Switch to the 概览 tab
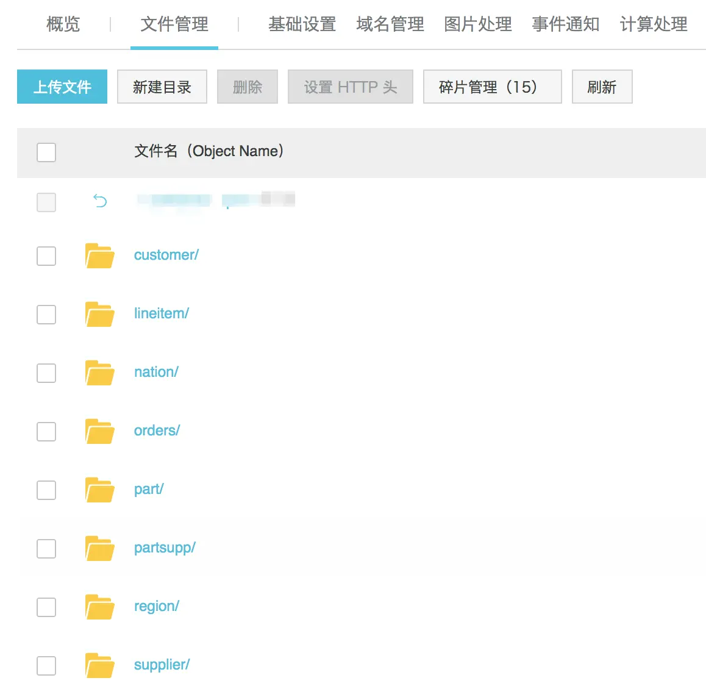706x700 pixels. click(x=63, y=24)
